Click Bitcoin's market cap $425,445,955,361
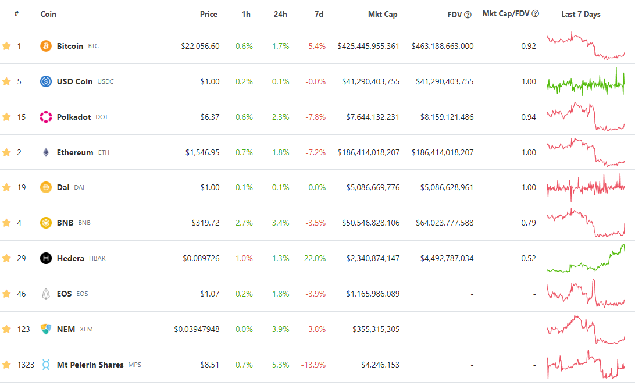The width and height of the screenshot is (635, 385). click(x=369, y=46)
